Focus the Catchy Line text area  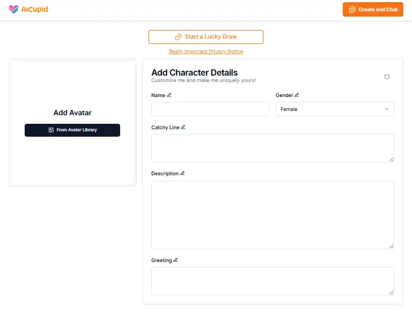(273, 148)
